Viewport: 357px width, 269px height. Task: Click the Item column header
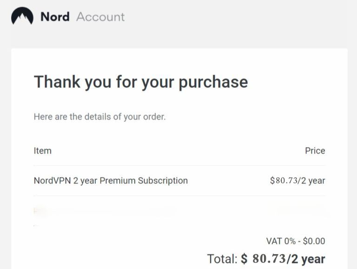pos(43,151)
